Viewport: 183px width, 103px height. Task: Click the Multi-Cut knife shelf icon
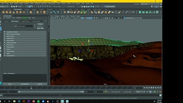click(x=126, y=12)
